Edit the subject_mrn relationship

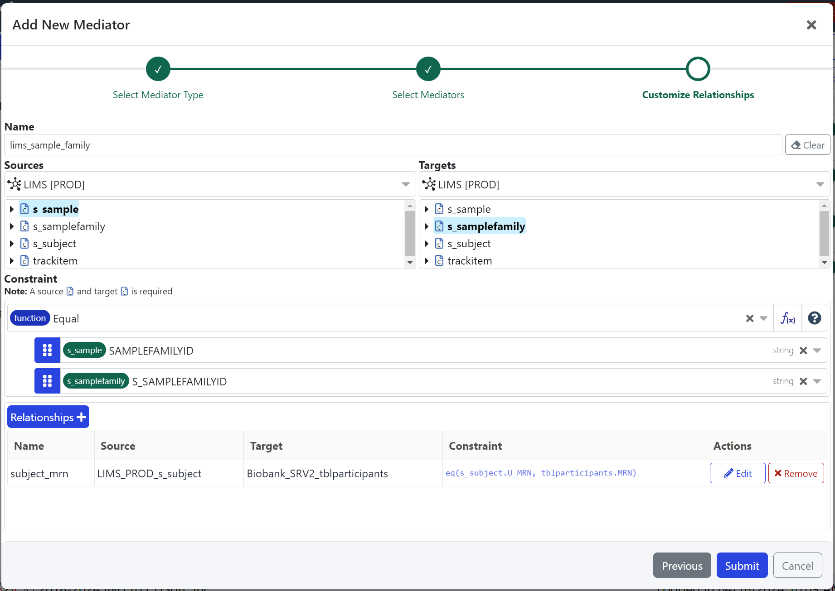point(737,473)
